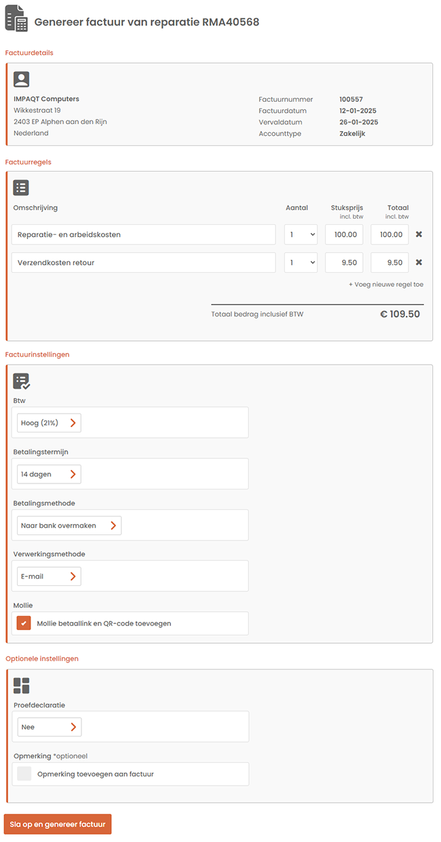
Task: Delete the Verzendkosten retour line
Action: tap(419, 263)
